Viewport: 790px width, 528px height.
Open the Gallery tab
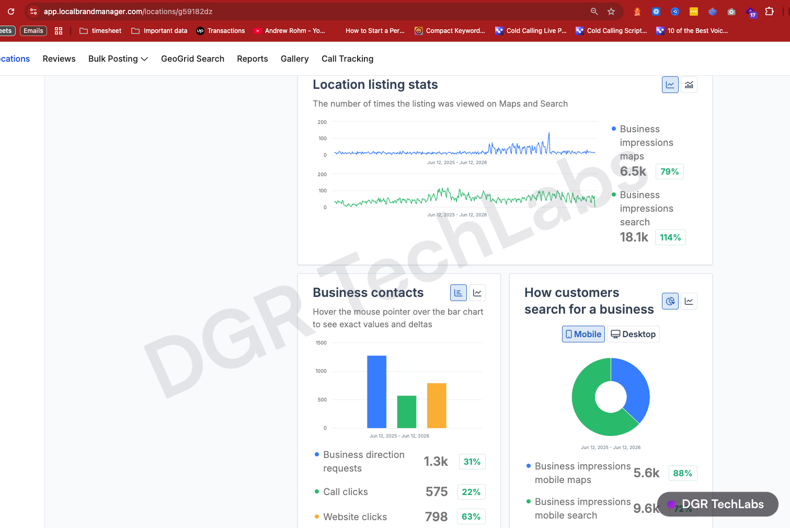[295, 59]
